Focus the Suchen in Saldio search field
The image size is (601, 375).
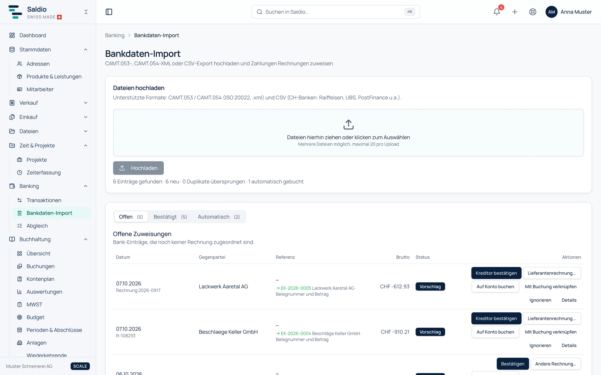[336, 12]
